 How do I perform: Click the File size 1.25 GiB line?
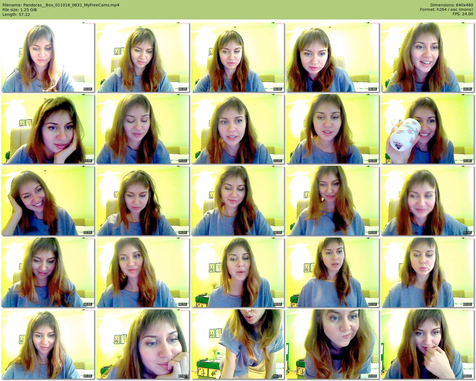point(20,10)
